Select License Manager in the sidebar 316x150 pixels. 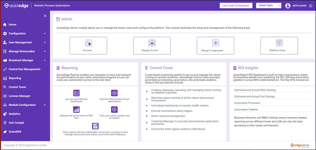coord(19,96)
